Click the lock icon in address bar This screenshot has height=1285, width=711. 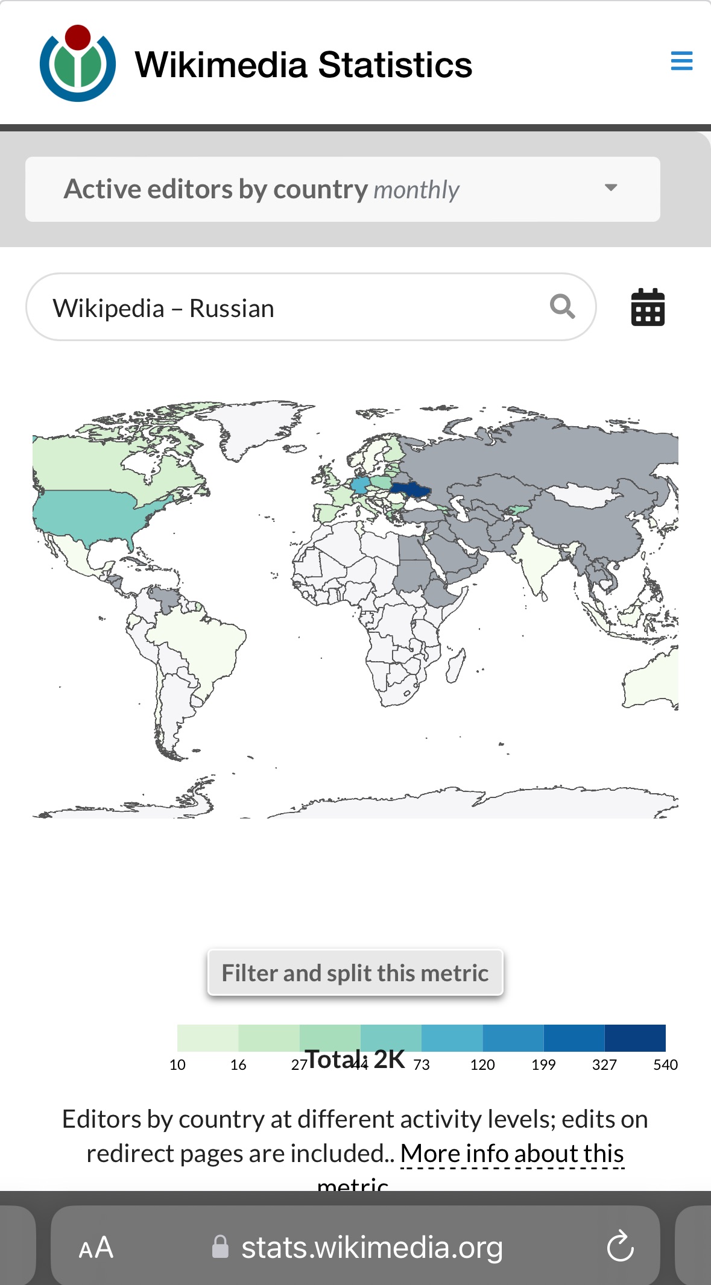click(x=220, y=1247)
